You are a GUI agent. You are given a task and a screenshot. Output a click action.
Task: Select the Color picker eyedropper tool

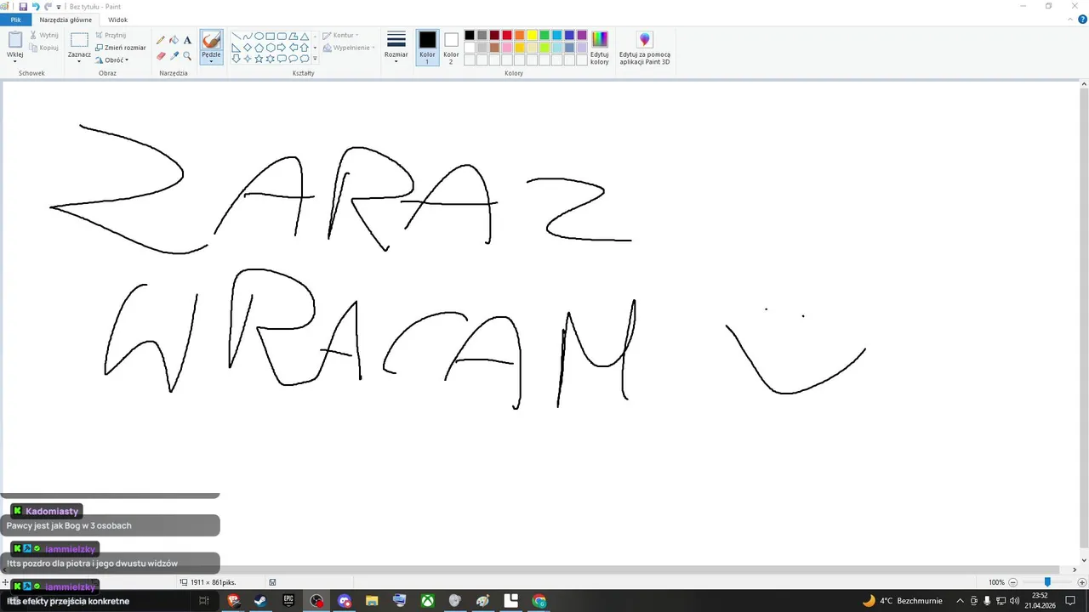(x=174, y=55)
